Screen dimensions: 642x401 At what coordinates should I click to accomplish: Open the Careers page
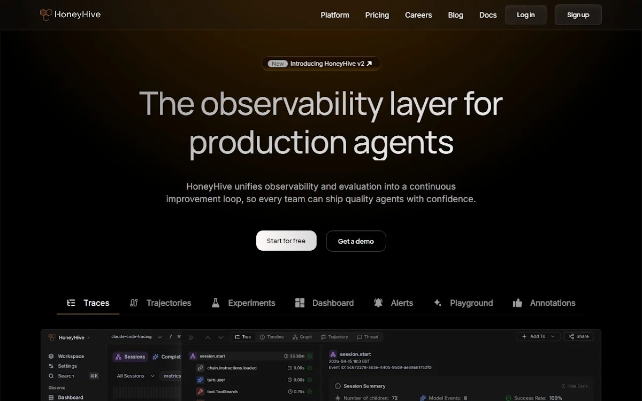418,15
